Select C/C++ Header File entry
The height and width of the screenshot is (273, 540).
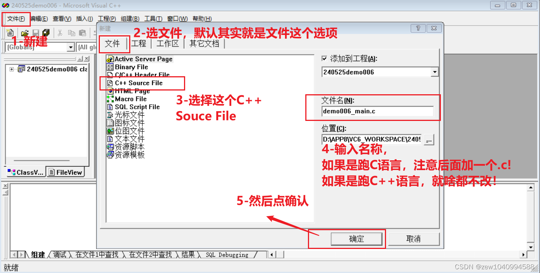click(x=138, y=75)
